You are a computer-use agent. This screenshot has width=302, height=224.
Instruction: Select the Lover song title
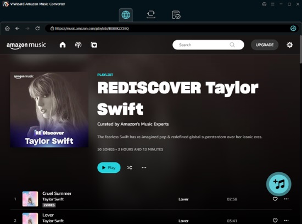48,215
